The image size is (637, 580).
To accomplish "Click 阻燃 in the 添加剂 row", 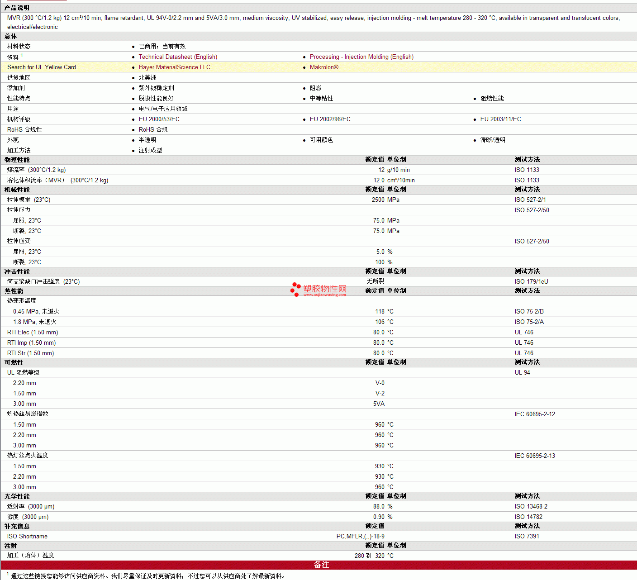I will point(316,88).
